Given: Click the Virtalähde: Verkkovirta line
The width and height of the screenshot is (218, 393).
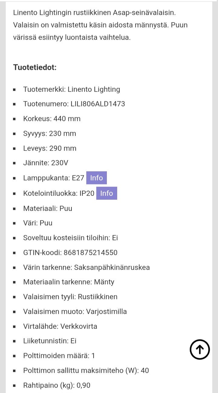Looking at the screenshot, I should (60, 326).
